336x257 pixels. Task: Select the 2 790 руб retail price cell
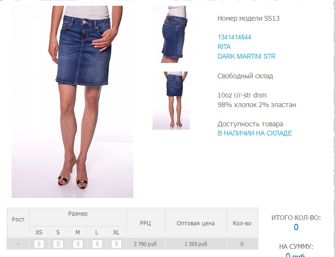pyautogui.click(x=145, y=244)
